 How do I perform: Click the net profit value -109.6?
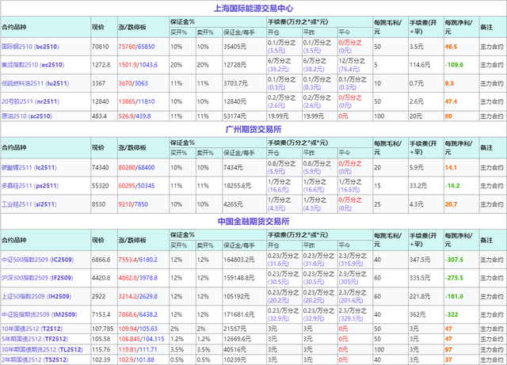pos(454,65)
